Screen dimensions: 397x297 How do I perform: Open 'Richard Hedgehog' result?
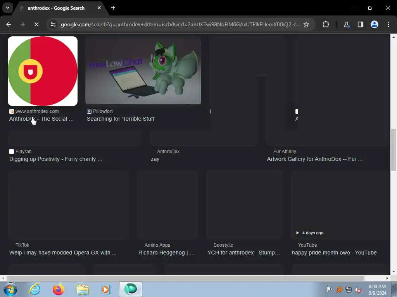click(x=167, y=253)
